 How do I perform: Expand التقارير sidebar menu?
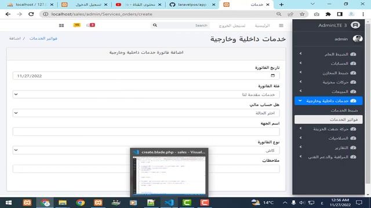329,148
